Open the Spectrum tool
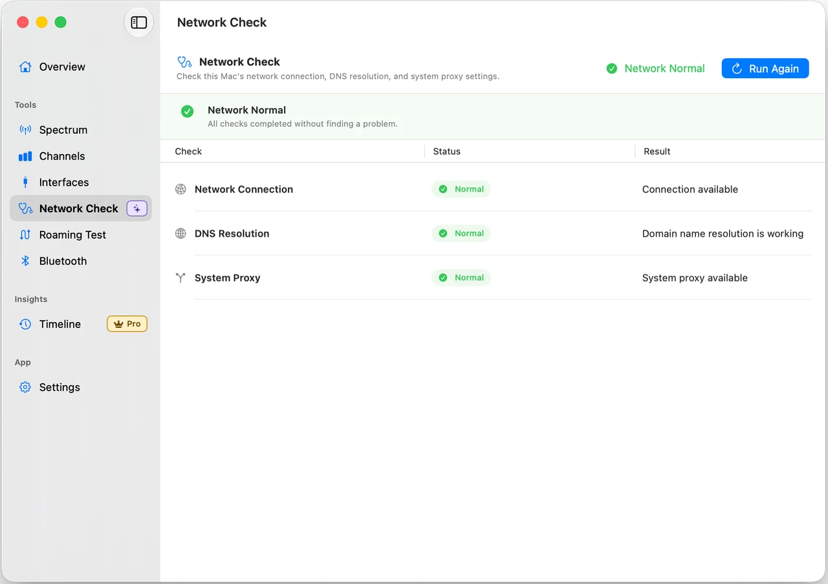Image resolution: width=828 pixels, height=584 pixels. 81,130
